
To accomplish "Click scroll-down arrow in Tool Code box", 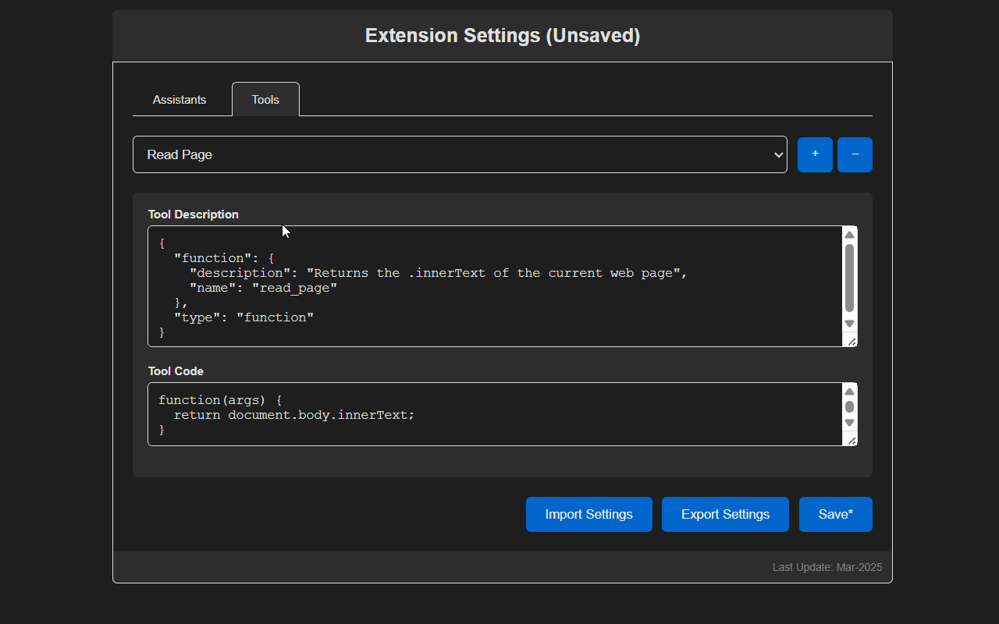I will coord(849,423).
